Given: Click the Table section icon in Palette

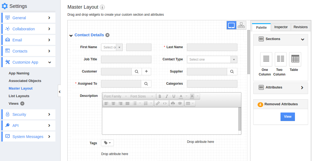Looking at the screenshot, I should coord(295,59).
